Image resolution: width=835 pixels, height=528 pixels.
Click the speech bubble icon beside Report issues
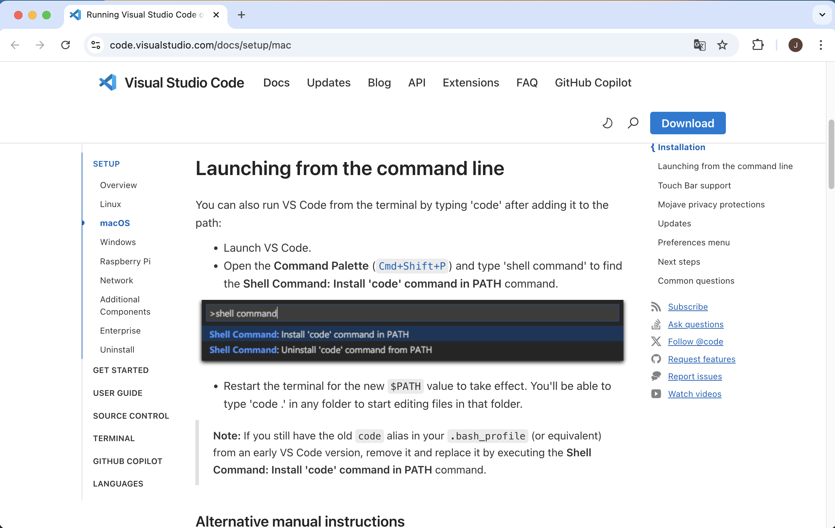(x=656, y=376)
